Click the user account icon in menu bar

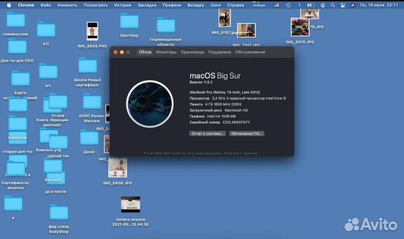(323, 5)
